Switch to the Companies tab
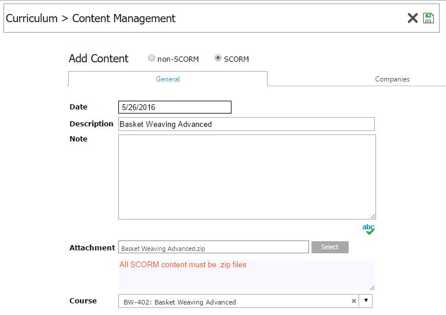 tap(392, 79)
